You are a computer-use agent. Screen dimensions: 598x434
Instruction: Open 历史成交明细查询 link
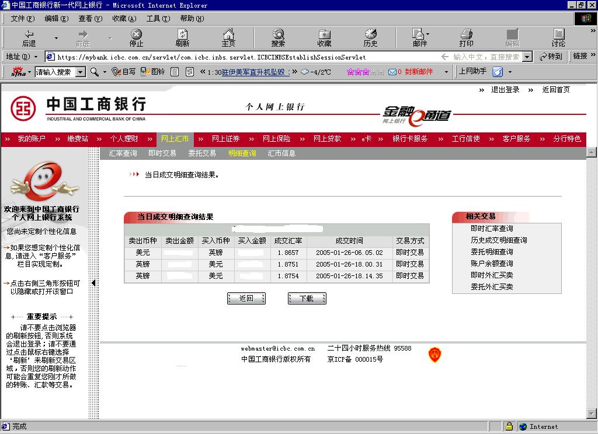499,240
